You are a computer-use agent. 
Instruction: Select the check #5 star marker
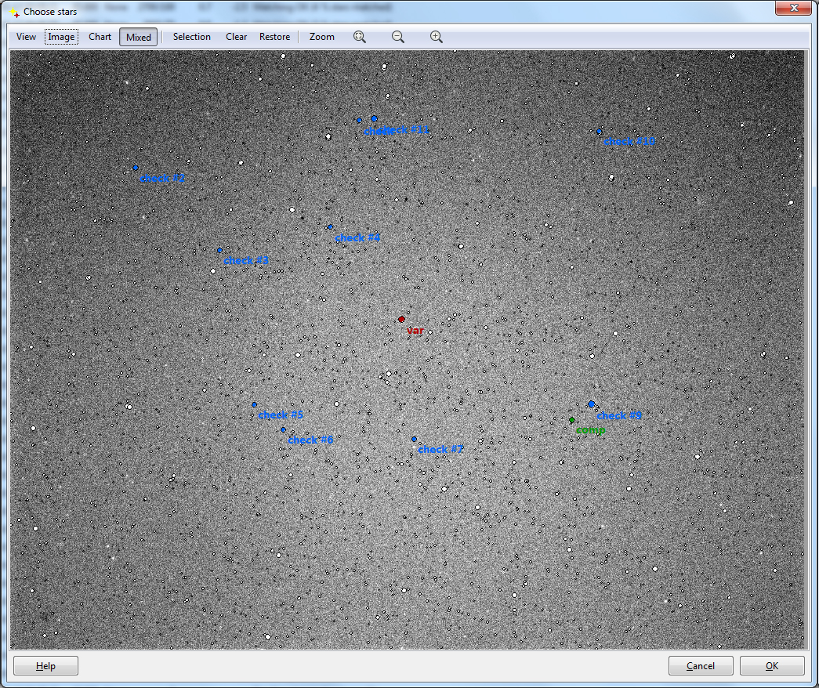(x=255, y=405)
